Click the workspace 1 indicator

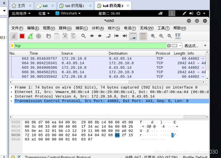[x=172, y=13]
